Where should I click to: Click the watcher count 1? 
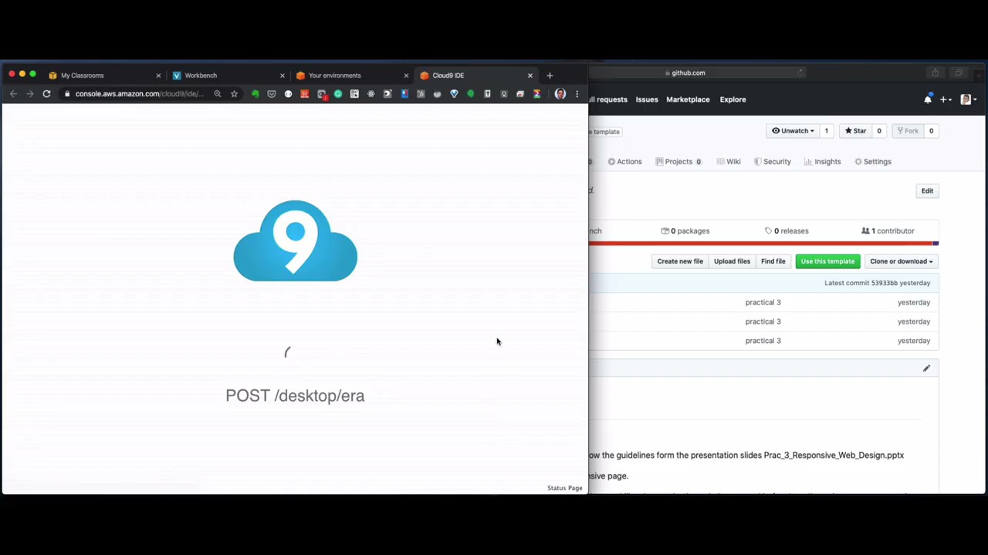tap(826, 131)
